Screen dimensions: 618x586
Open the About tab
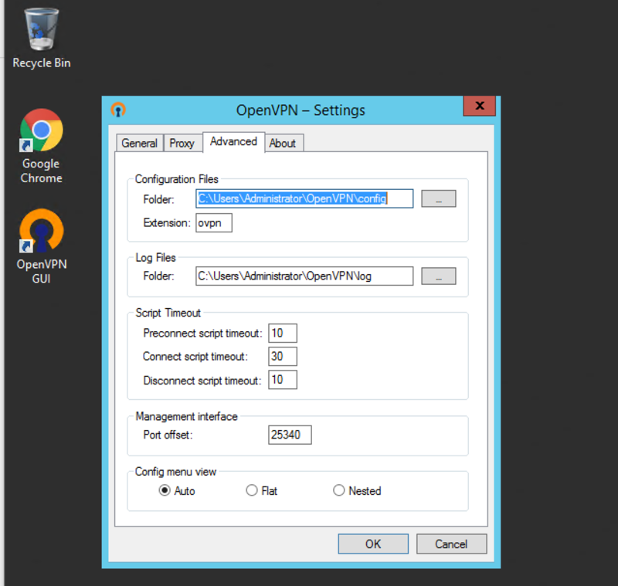pos(283,143)
